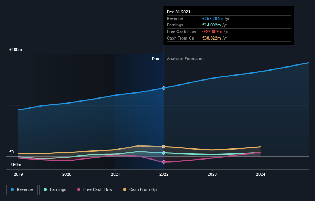Select the 2024 x-axis label
Screen dimensions: 315x201
(261, 174)
